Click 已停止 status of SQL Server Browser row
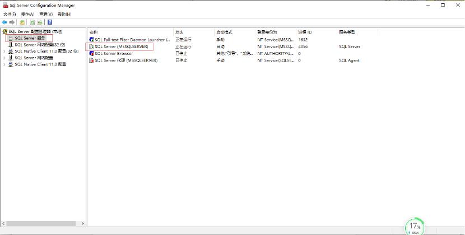The image size is (465, 235). click(x=181, y=53)
